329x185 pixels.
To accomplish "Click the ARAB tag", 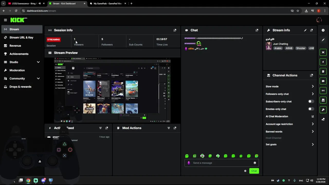I will pyautogui.click(x=289, y=48).
